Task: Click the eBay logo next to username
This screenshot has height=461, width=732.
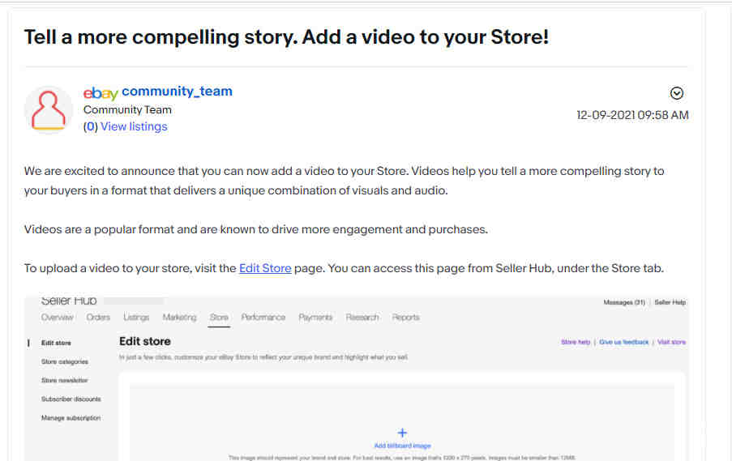Action: coord(101,93)
